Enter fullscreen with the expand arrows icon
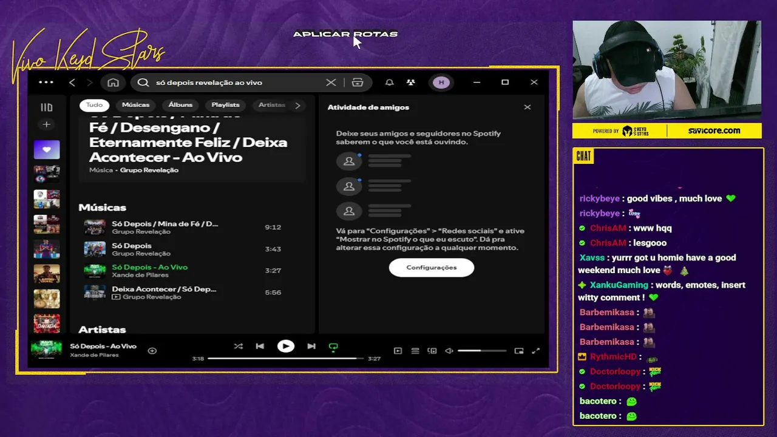The width and height of the screenshot is (777, 437). coord(536,350)
